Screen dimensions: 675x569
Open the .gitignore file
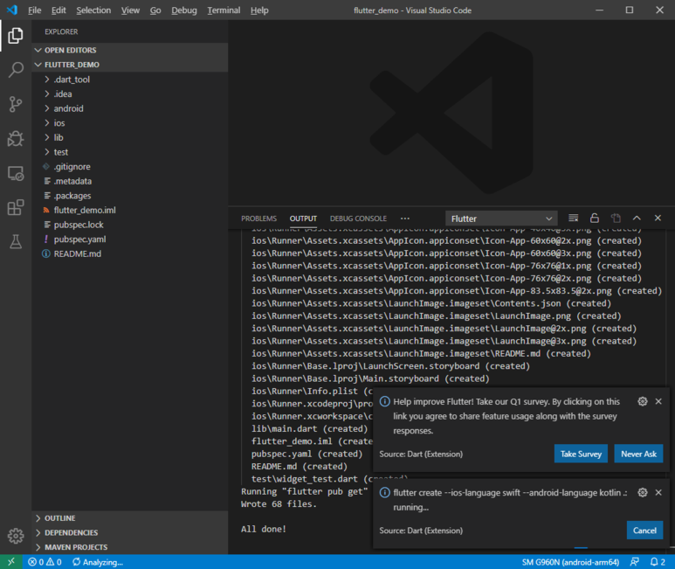[130, 167]
